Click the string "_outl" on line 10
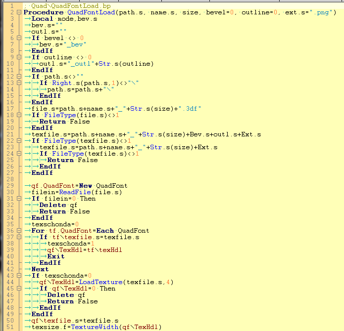 [81, 64]
